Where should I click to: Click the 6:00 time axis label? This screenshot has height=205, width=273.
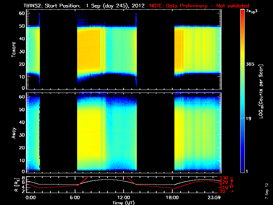75,197
